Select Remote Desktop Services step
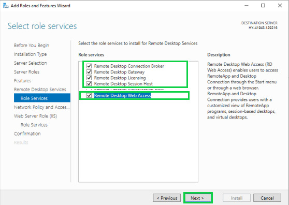The width and height of the screenshot is (289, 205). click(40, 90)
